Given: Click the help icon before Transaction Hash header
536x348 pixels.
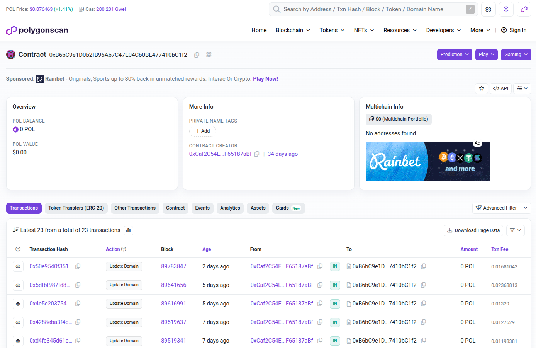Looking at the screenshot, I should [18, 249].
